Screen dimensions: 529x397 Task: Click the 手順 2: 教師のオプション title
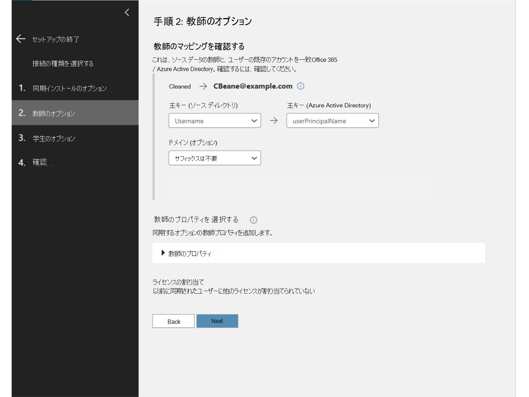click(x=202, y=21)
